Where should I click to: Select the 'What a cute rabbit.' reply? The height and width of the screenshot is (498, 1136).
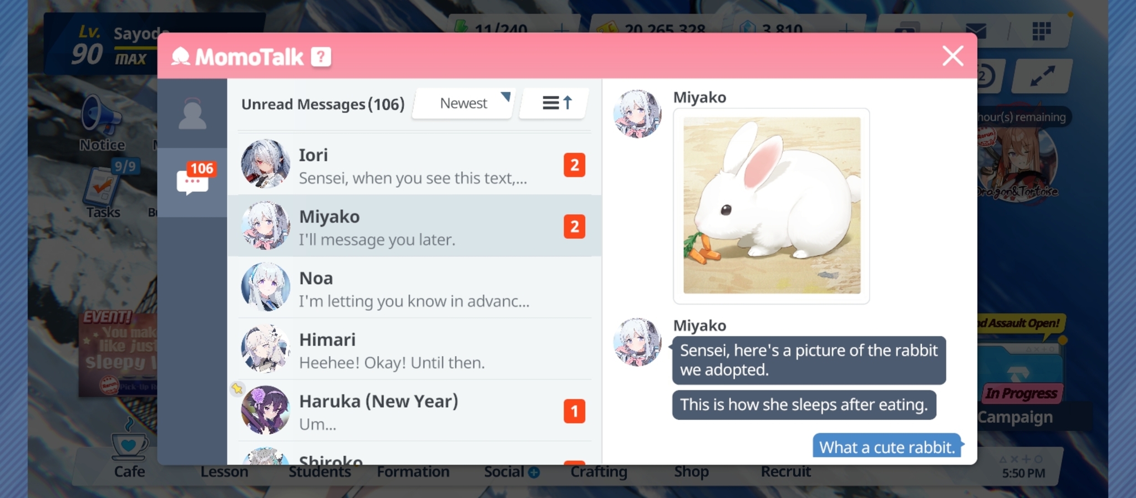coord(887,446)
